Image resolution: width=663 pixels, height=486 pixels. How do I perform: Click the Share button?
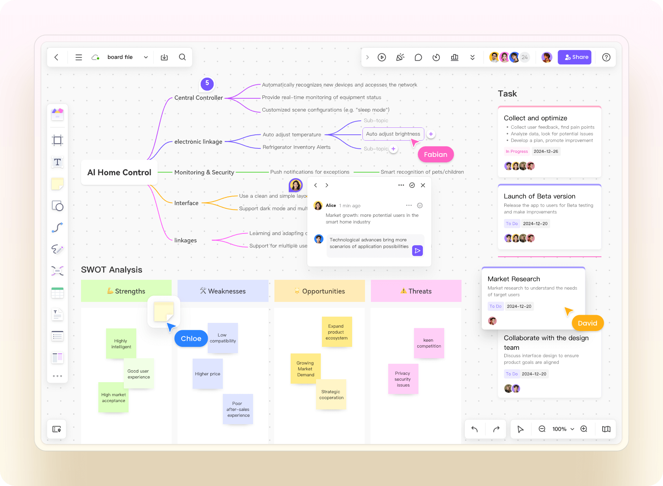[574, 57]
